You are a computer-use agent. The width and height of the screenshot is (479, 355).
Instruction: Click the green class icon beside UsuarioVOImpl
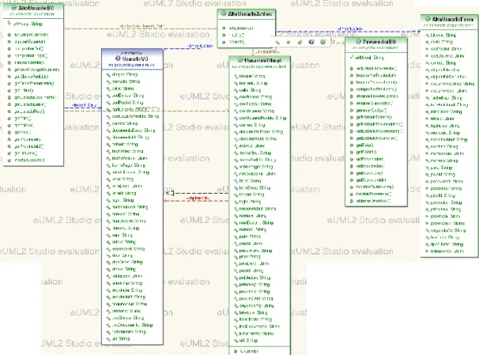point(240,60)
